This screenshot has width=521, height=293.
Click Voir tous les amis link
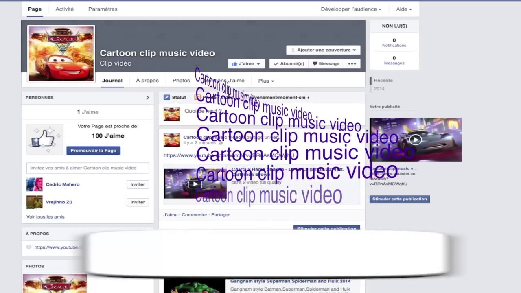(x=45, y=217)
